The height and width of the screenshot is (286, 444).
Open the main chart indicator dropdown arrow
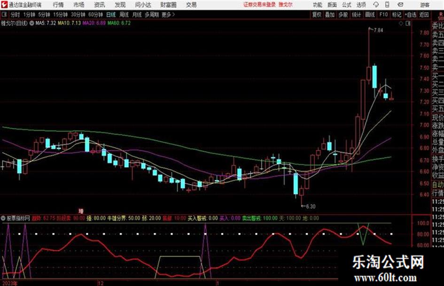pyautogui.click(x=32, y=23)
